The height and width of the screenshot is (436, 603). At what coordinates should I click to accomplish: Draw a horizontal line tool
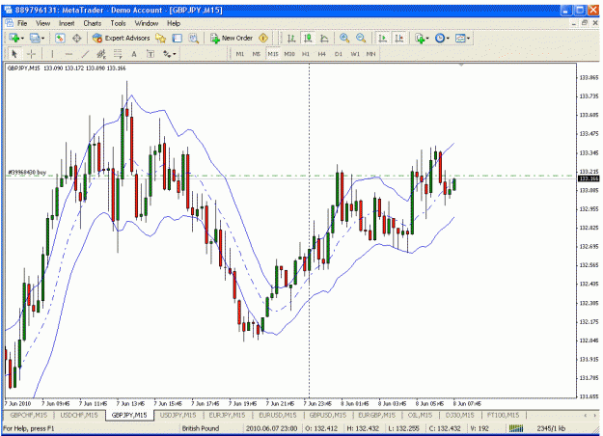[x=69, y=54]
